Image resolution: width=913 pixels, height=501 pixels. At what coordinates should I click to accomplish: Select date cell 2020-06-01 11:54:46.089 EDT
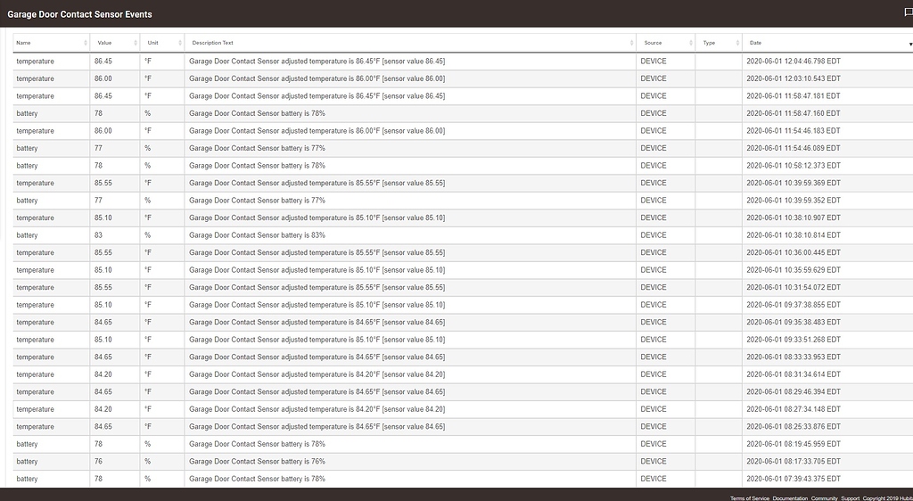point(793,148)
